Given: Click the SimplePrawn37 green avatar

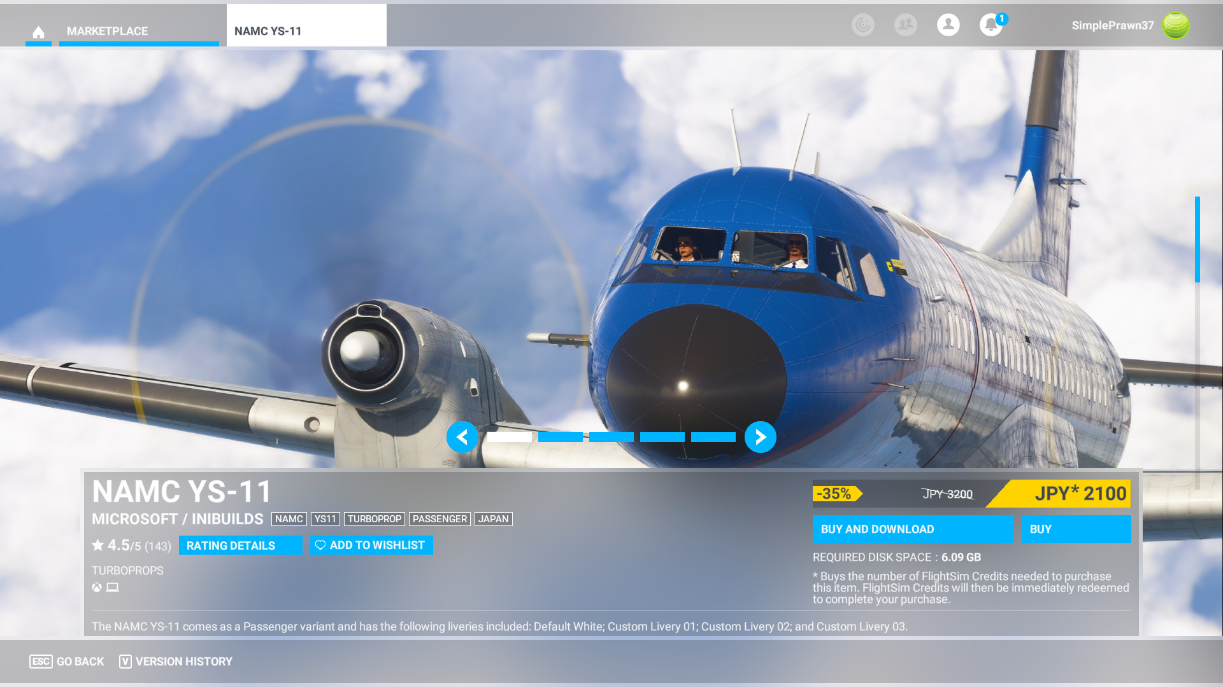Looking at the screenshot, I should click(x=1175, y=25).
